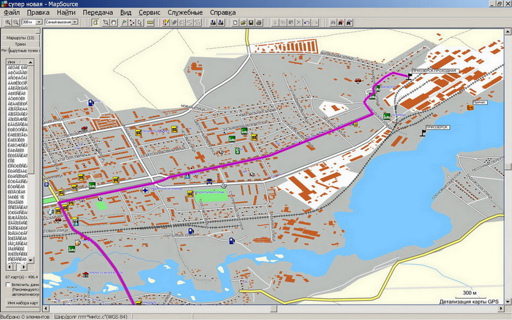Click list horizontal scrollbar left arrow
The width and height of the screenshot is (512, 320).
(10, 267)
